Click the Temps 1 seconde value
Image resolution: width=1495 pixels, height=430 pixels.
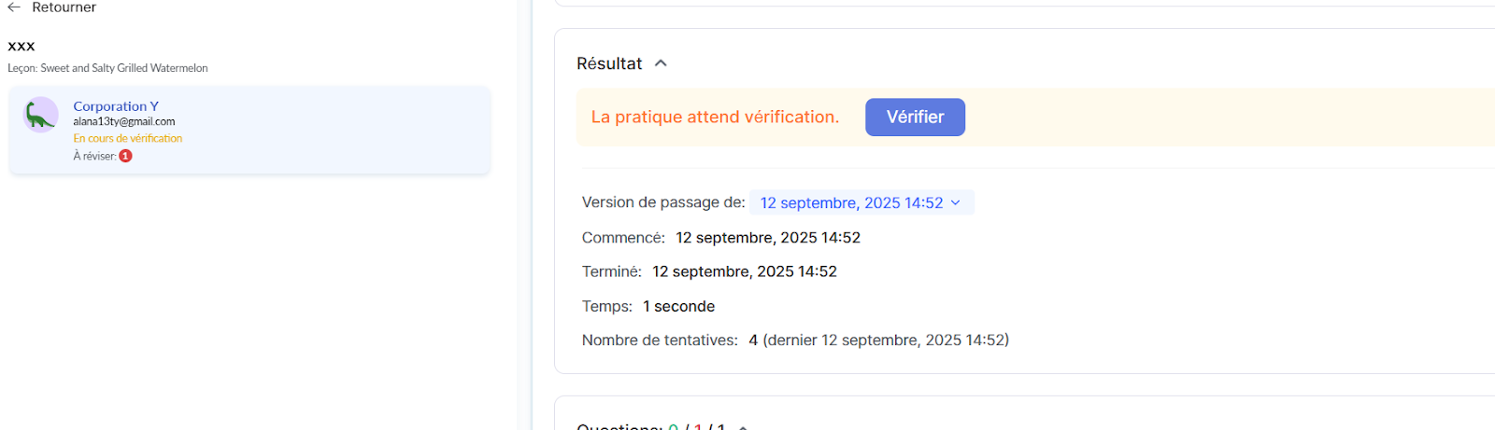click(678, 306)
